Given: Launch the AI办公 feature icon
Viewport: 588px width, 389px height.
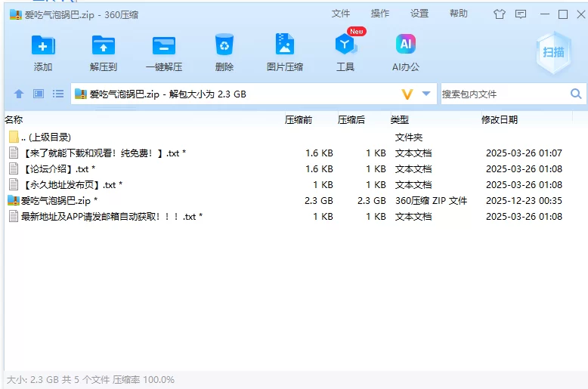Looking at the screenshot, I should tap(406, 46).
